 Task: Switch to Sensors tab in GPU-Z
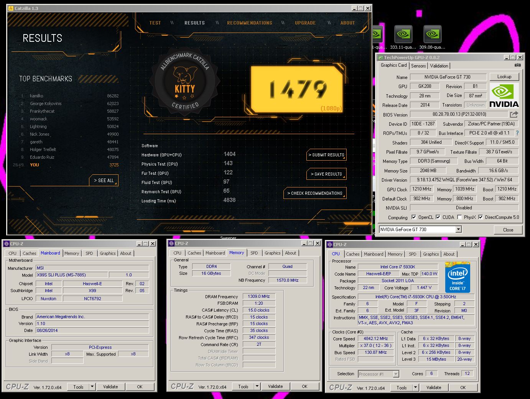point(418,66)
